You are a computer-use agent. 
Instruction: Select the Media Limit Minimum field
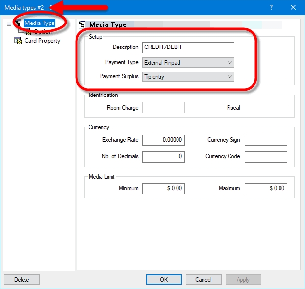[163, 189]
